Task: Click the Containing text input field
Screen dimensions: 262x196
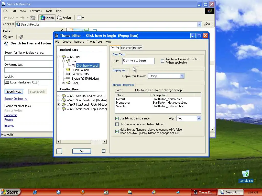Action: point(28,70)
